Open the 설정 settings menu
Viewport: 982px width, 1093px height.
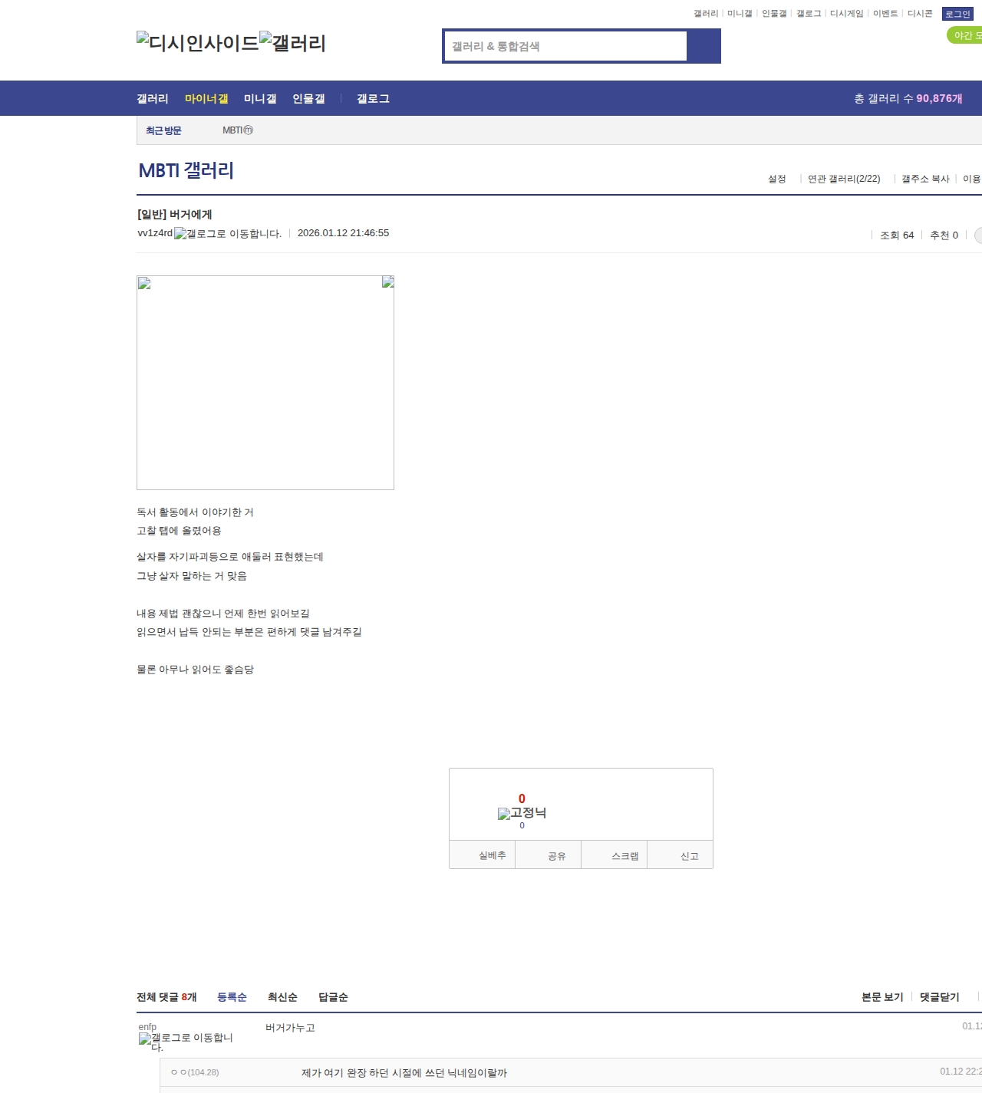pyautogui.click(x=777, y=178)
